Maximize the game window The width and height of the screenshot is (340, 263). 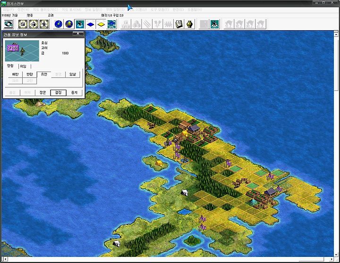coord(323,3)
